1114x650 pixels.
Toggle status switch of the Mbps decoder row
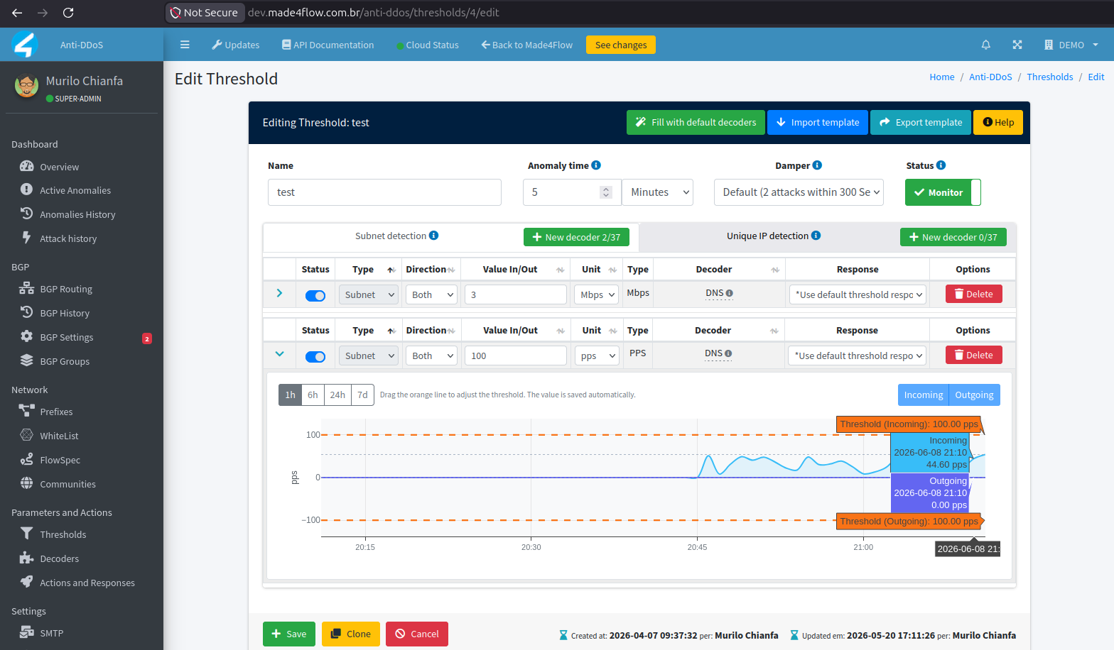point(315,296)
